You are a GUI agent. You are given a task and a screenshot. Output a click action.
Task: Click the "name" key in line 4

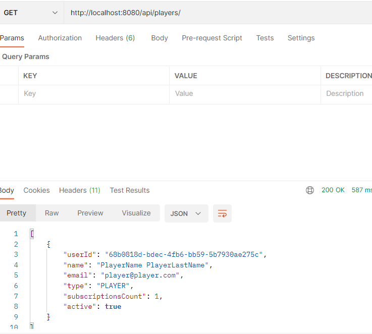[75, 265]
